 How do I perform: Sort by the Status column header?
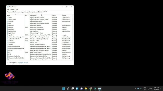coord(57,15)
